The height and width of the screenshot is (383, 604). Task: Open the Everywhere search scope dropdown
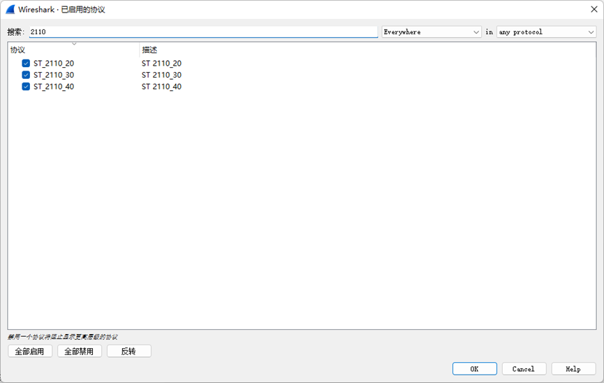pyautogui.click(x=432, y=32)
